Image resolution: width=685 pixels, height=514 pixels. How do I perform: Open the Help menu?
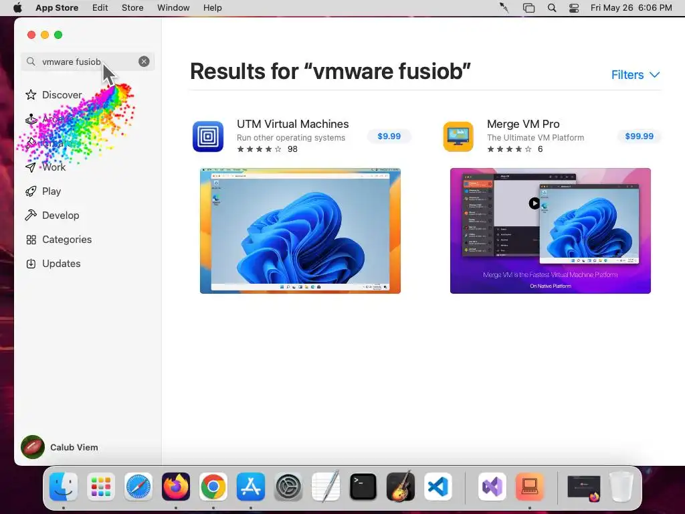[212, 8]
